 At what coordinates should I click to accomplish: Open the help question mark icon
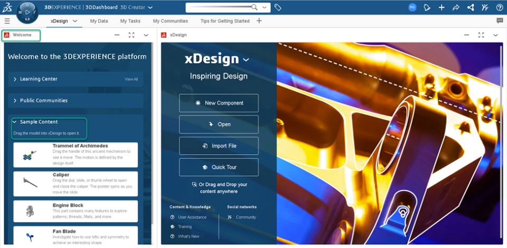[500, 7]
